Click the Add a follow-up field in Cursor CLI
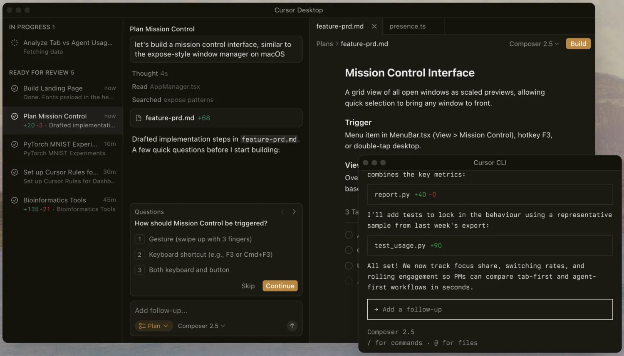The height and width of the screenshot is (356, 624). click(x=490, y=309)
